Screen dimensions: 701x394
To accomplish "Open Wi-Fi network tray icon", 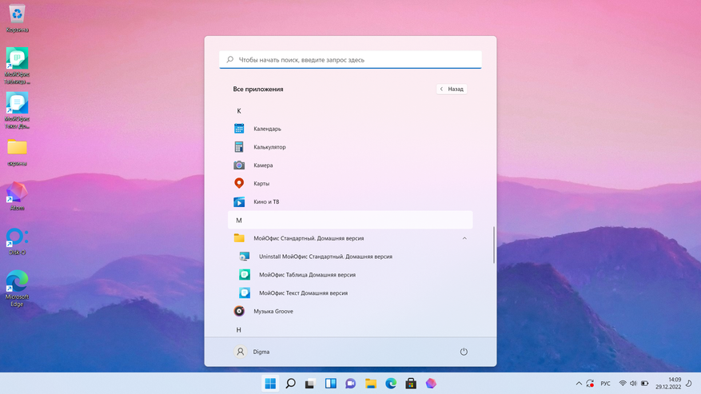I will 623,384.
